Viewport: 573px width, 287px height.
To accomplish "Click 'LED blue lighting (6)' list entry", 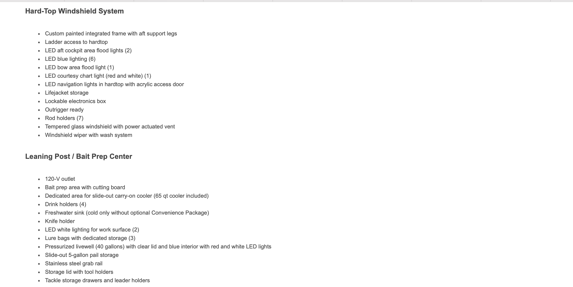I will (x=70, y=59).
